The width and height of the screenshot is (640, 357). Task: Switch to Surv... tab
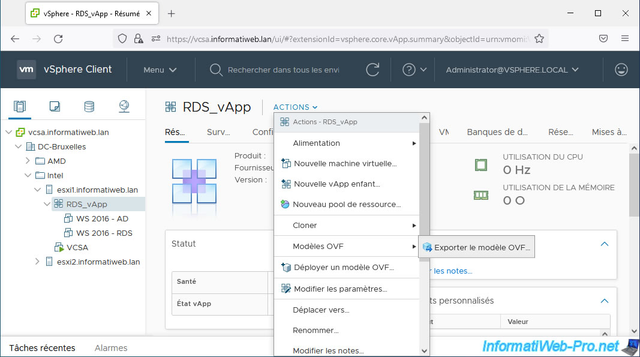tap(218, 132)
